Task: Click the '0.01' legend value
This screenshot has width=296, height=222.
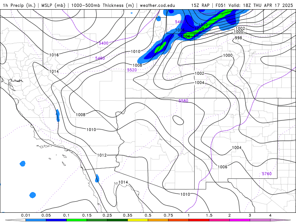Action: click(x=26, y=215)
